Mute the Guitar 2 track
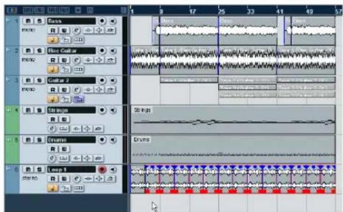The image size is (343, 212). 28,80
